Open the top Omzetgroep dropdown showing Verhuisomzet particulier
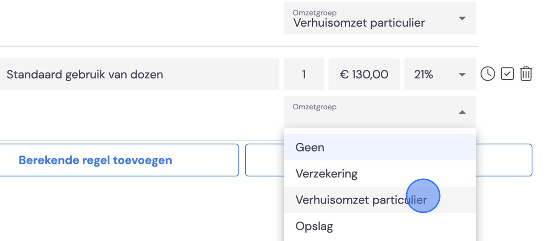Image resolution: width=546 pixels, height=241 pixels. tap(380, 18)
